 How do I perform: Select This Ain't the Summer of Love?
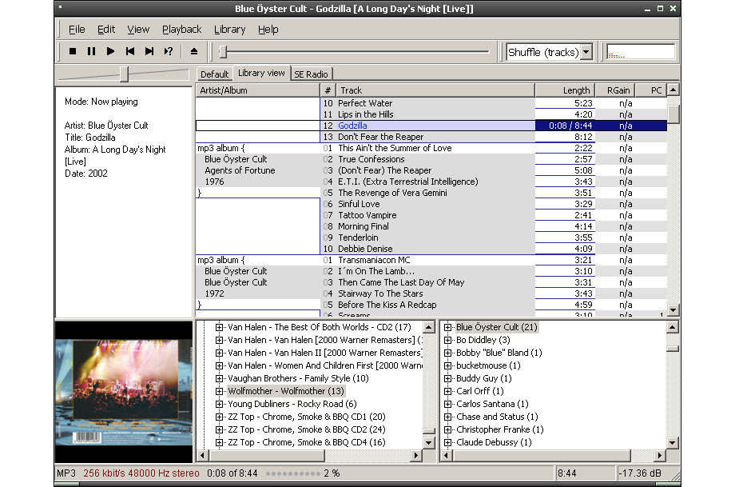[x=395, y=148]
